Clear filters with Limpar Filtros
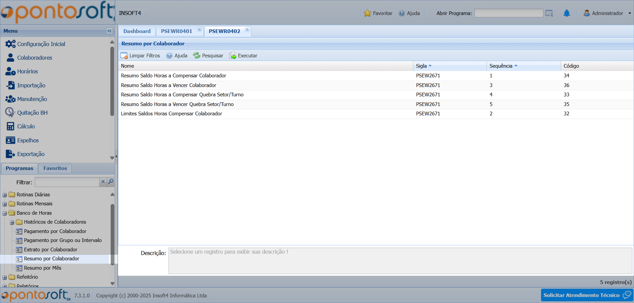This screenshot has width=634, height=303. (140, 56)
